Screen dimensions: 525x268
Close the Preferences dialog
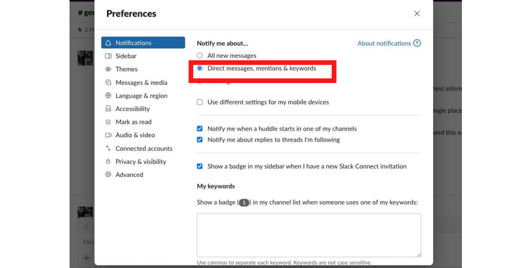(417, 14)
